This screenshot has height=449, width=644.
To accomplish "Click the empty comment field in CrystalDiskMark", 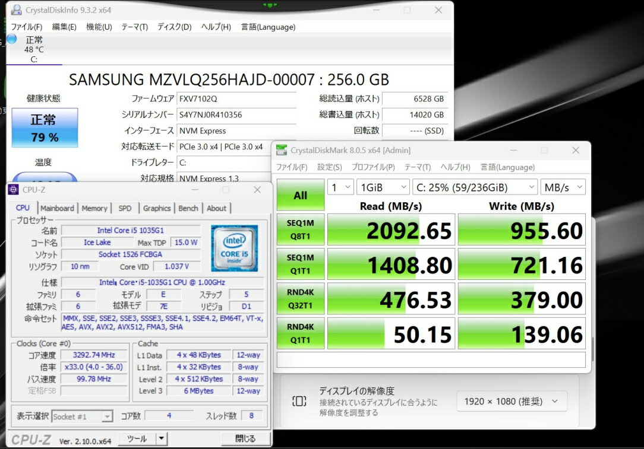I will click(x=431, y=359).
